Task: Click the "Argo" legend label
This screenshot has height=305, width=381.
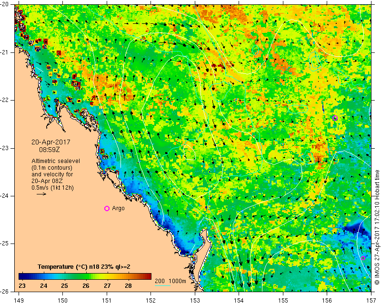Action: coord(118,208)
